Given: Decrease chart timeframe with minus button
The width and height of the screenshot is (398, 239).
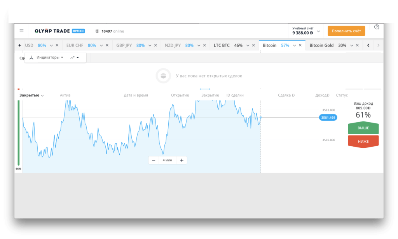Looking at the screenshot, I should [154, 160].
